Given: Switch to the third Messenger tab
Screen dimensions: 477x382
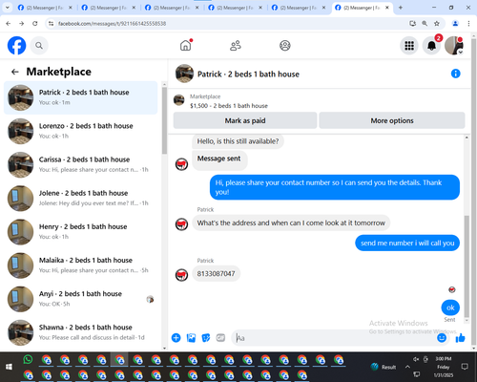Looking at the screenshot, I should click(171, 8).
